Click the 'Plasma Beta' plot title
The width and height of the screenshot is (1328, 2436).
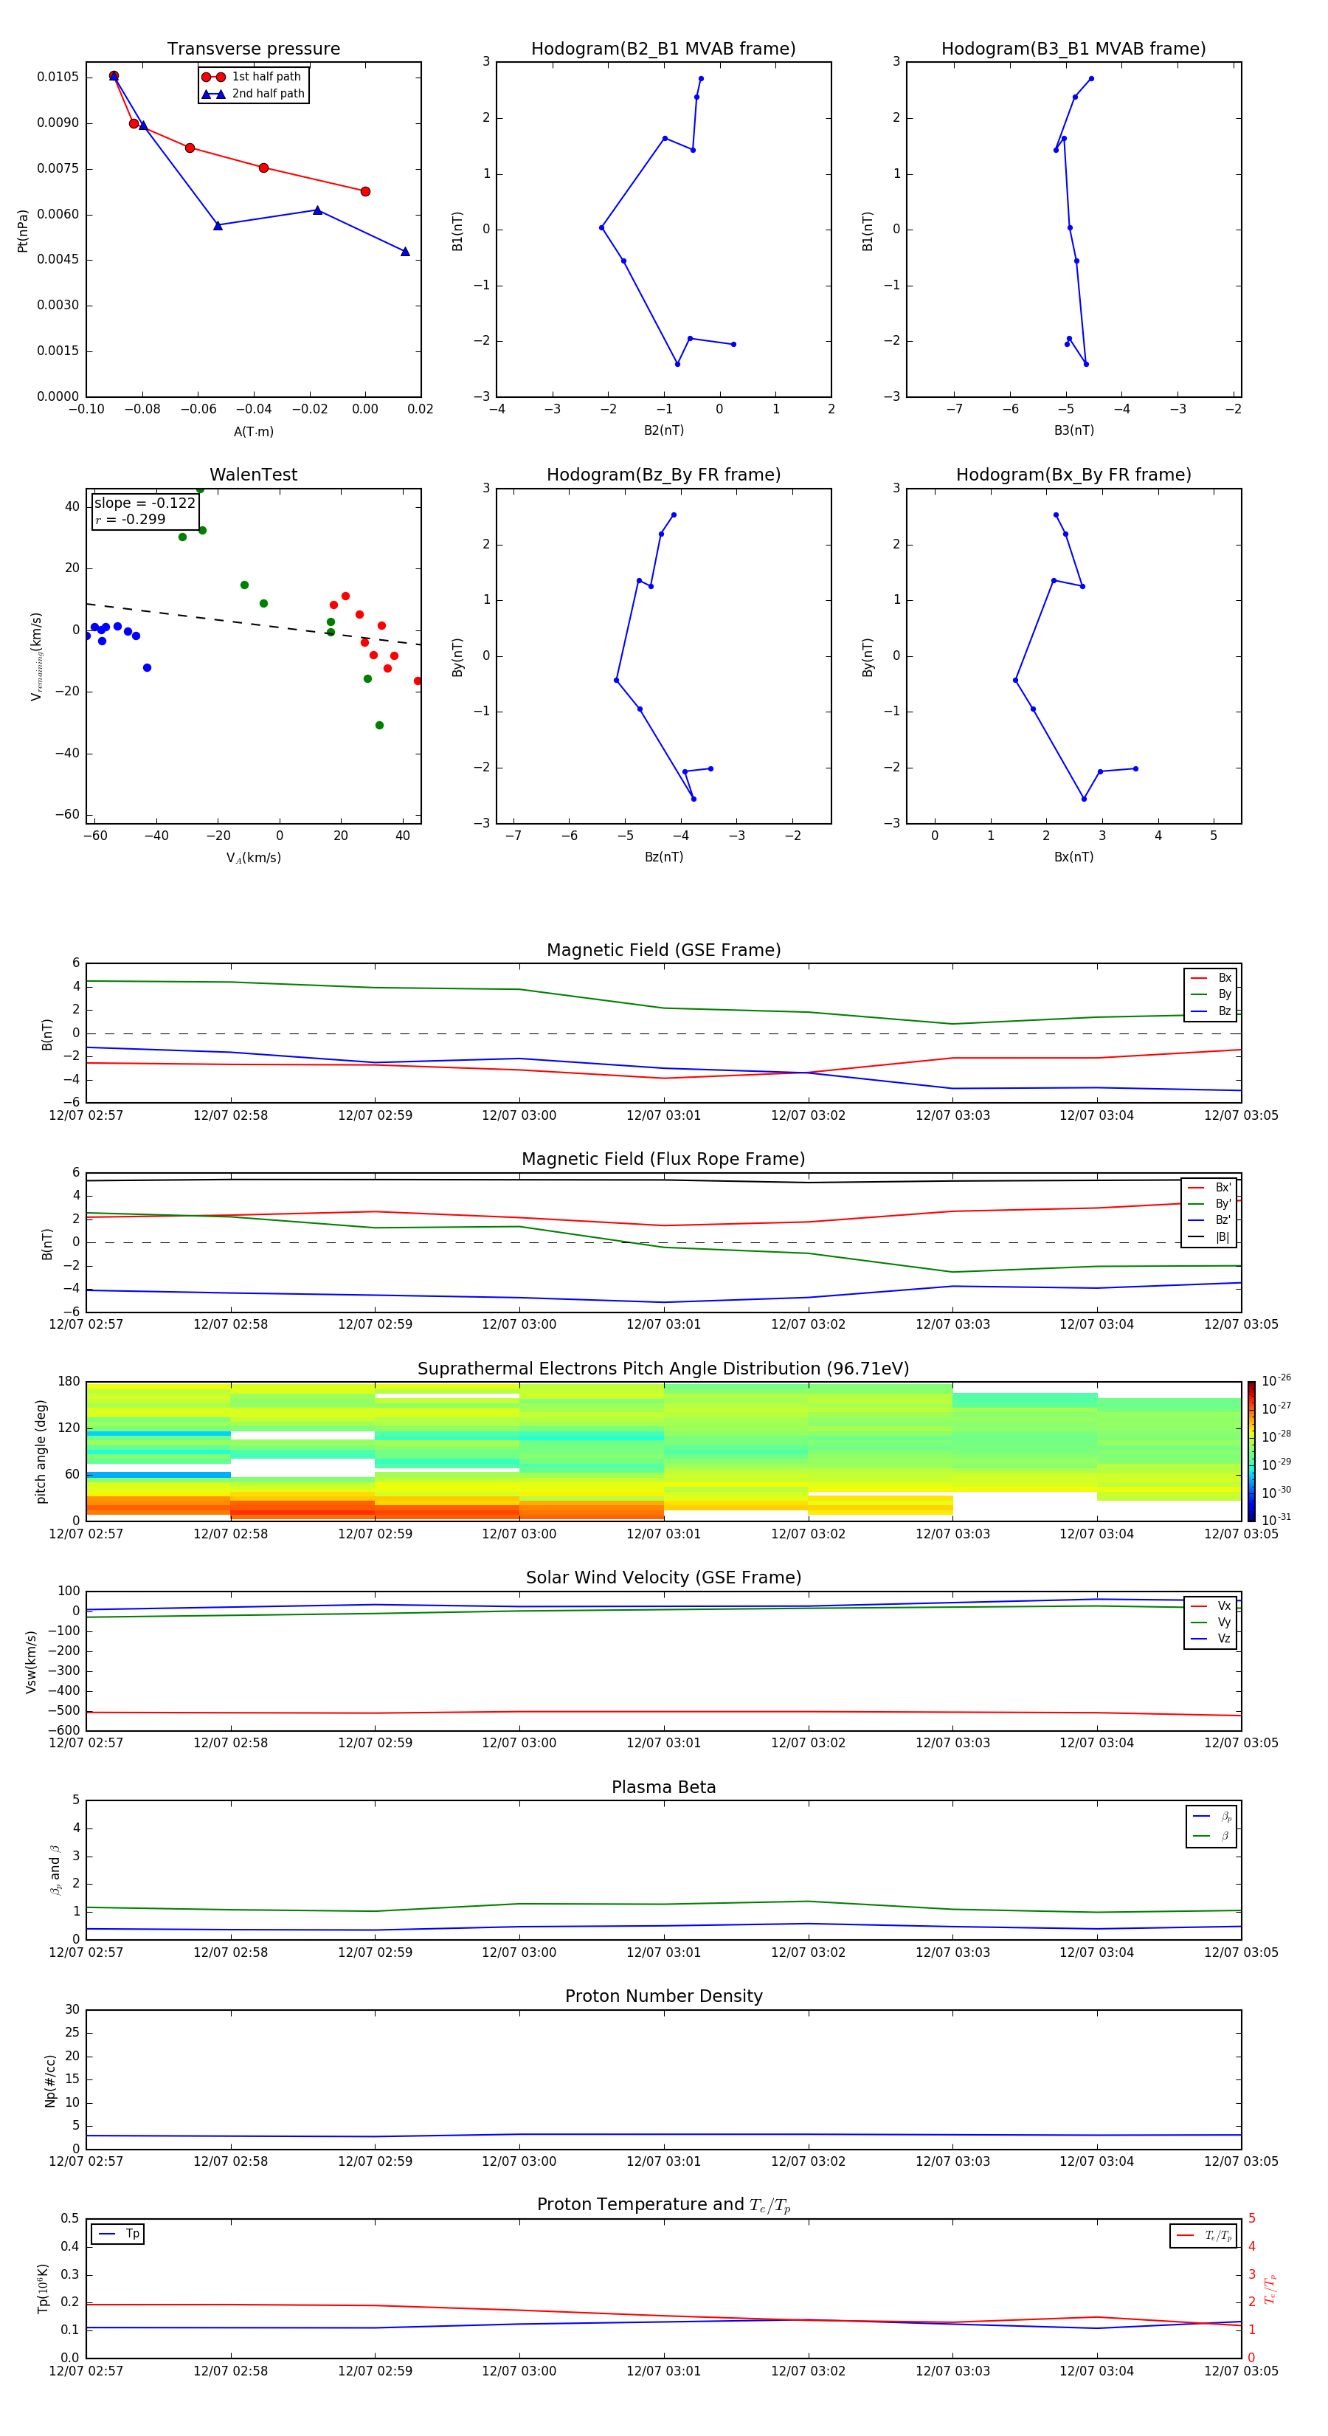pos(663,1787)
